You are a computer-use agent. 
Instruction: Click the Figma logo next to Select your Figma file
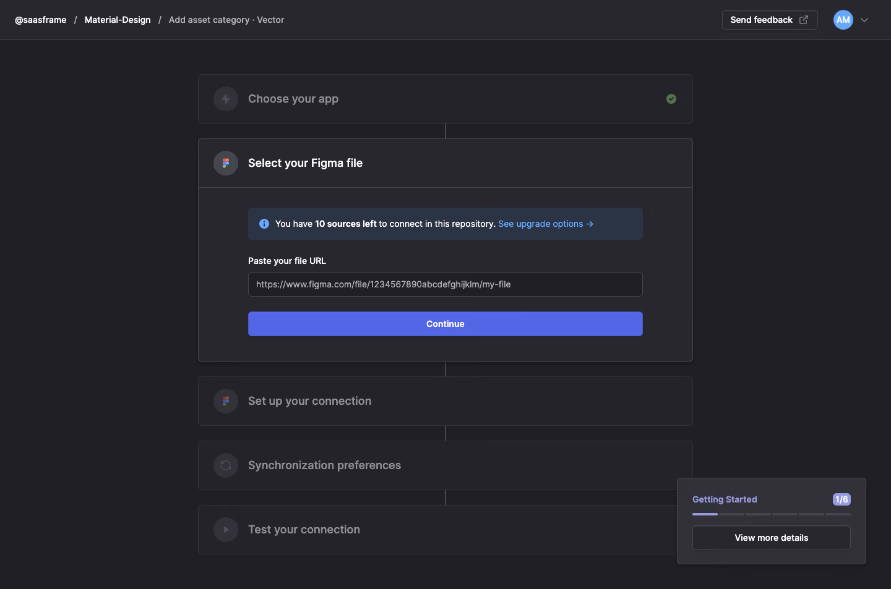(226, 163)
